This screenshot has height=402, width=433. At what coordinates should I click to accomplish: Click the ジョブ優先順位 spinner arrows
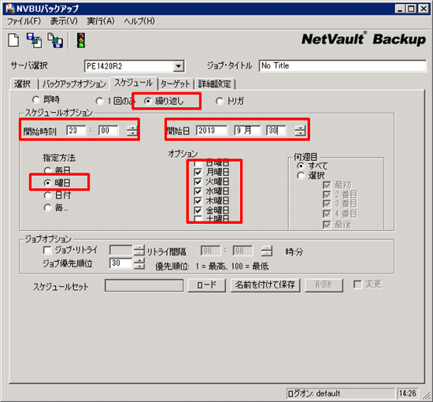click(139, 263)
